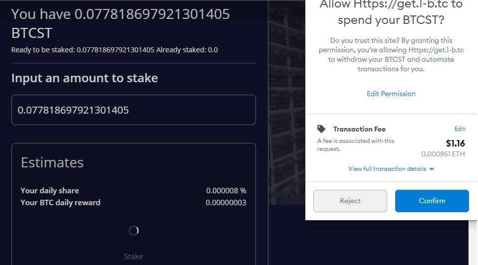This screenshot has width=478, height=265.
Task: Select the BTC daily reward value
Action: 226,203
